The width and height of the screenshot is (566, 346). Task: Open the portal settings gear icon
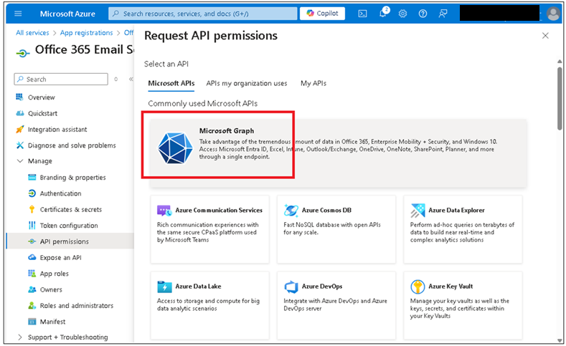coord(402,14)
